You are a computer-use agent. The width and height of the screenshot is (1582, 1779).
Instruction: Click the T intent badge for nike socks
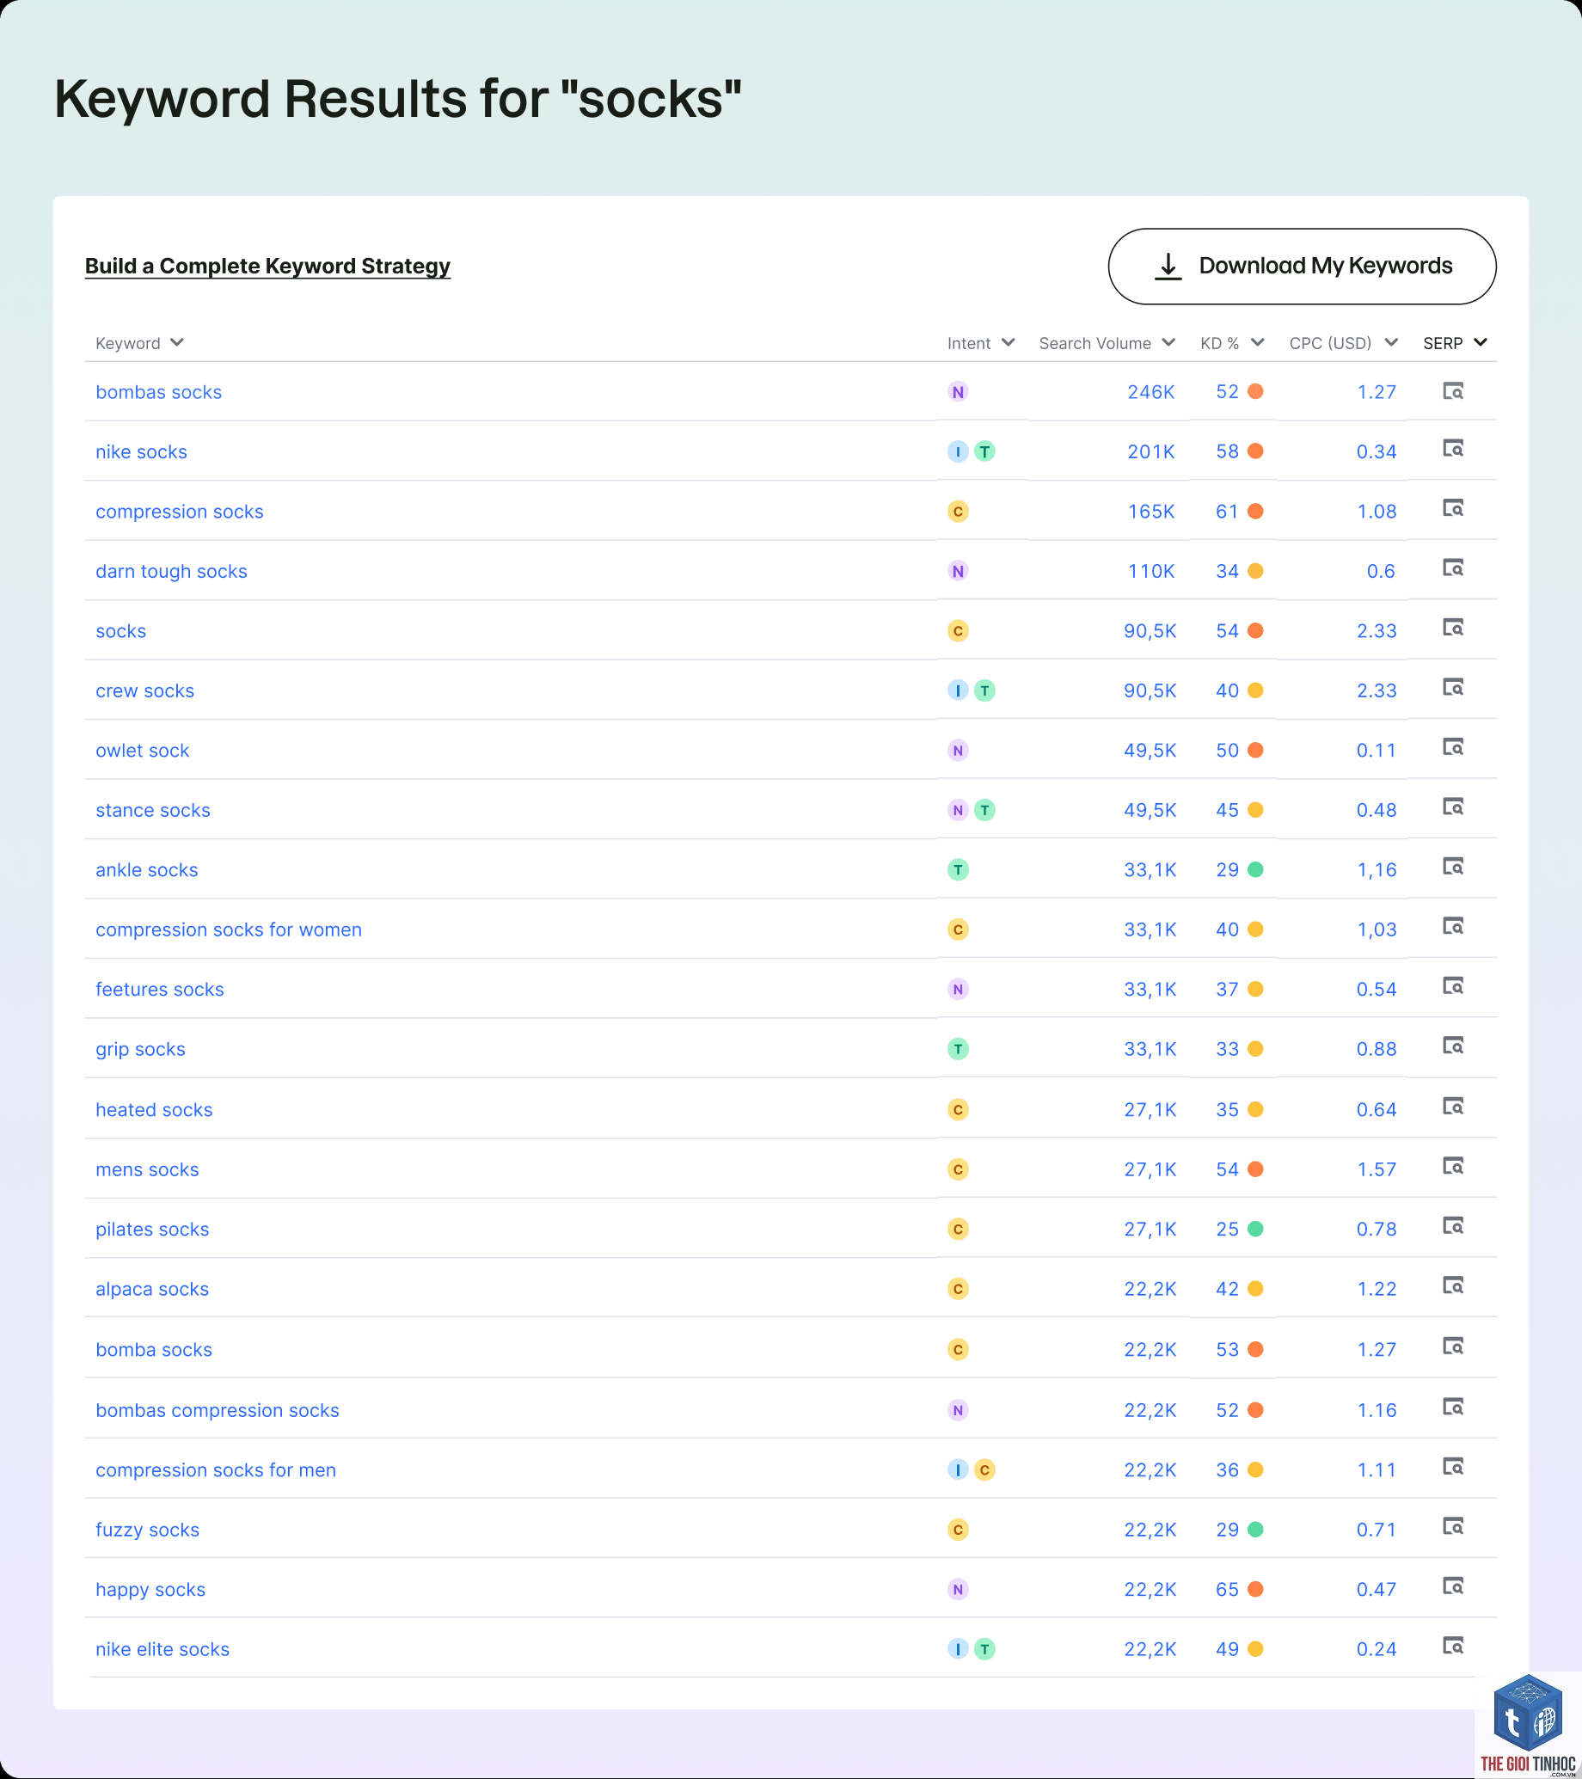pyautogui.click(x=984, y=451)
